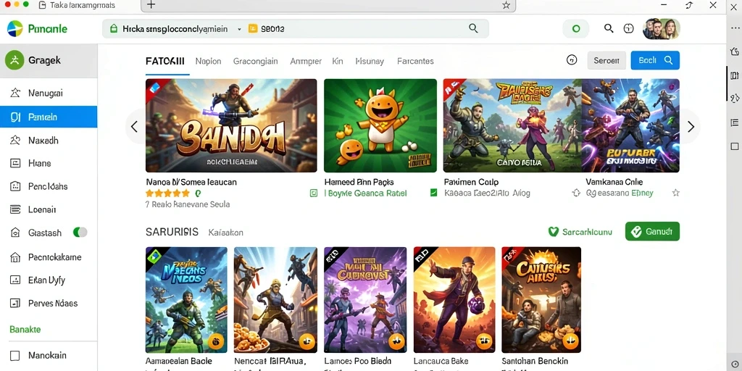Click the list icon in right side strip
Viewport: 742px width, 371px height.
point(735,122)
